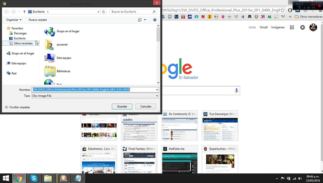Click the file list scrollbar thumb

pos(158,35)
